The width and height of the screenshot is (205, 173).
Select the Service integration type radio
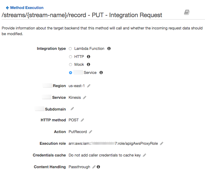point(71,73)
